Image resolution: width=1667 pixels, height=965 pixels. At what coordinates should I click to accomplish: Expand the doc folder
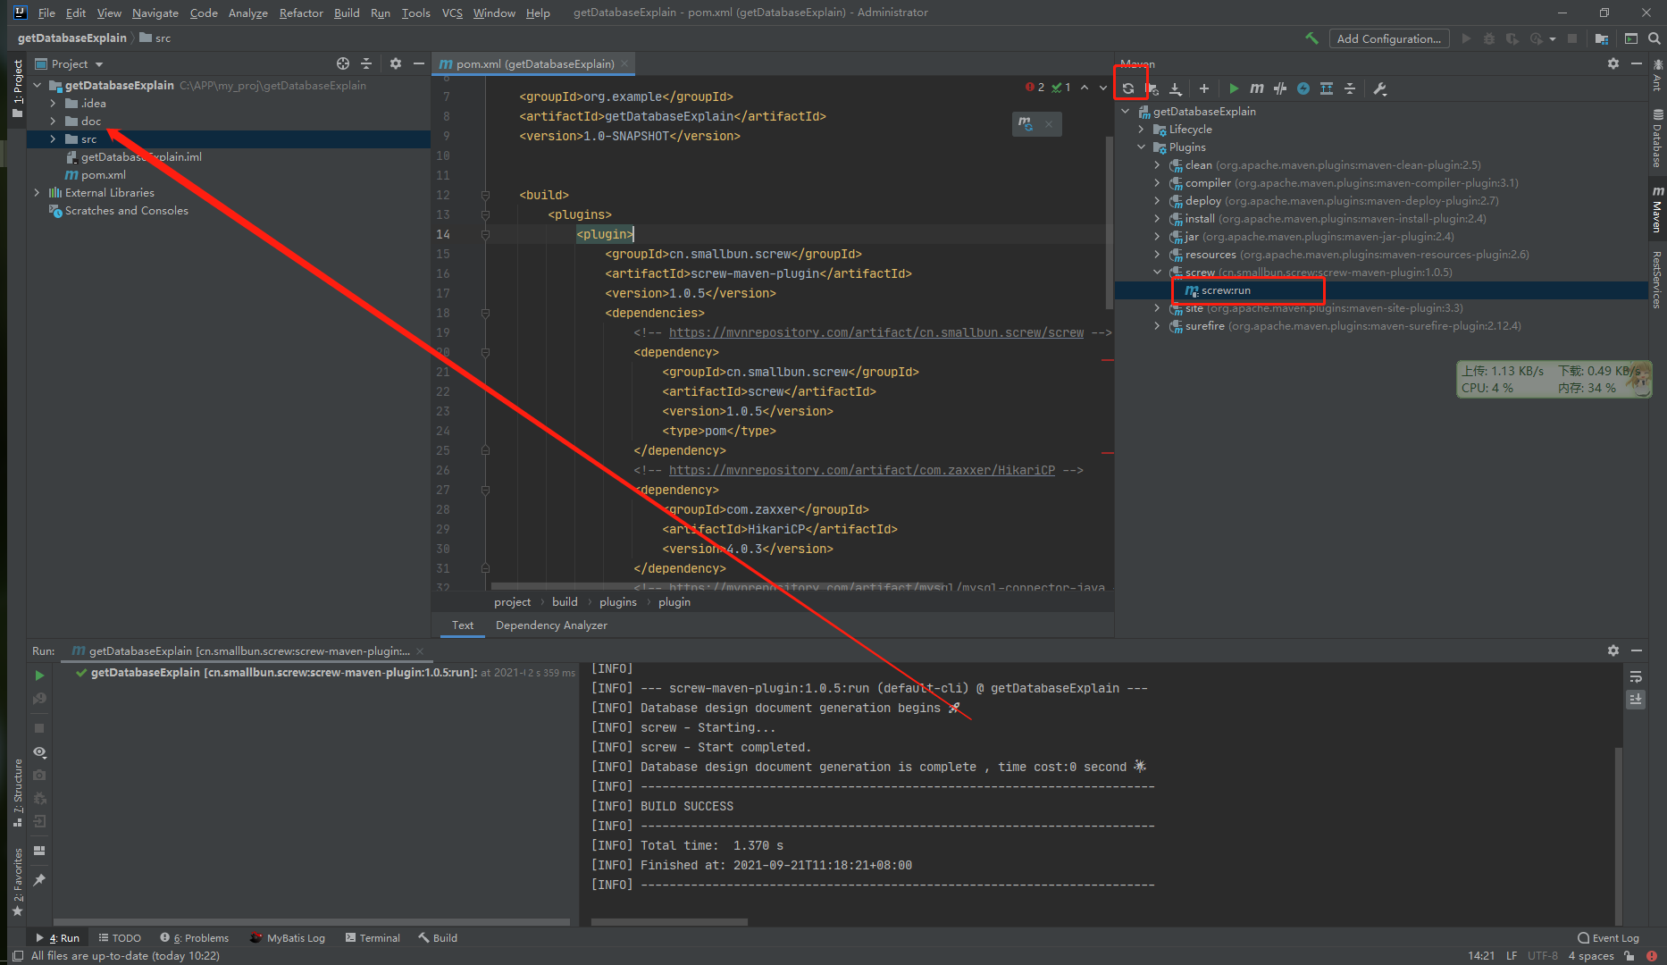[53, 122]
